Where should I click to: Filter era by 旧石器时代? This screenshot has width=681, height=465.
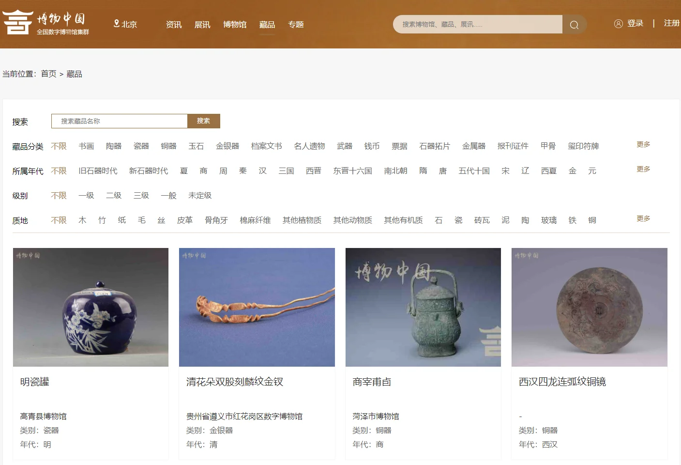[x=98, y=170]
